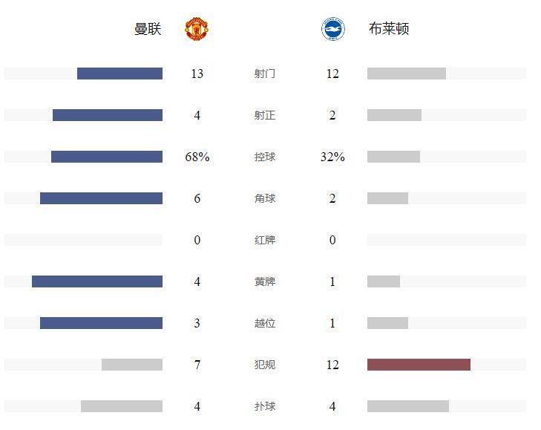Click the 越位 offside label
Screen dimensions: 541x430
[265, 323]
